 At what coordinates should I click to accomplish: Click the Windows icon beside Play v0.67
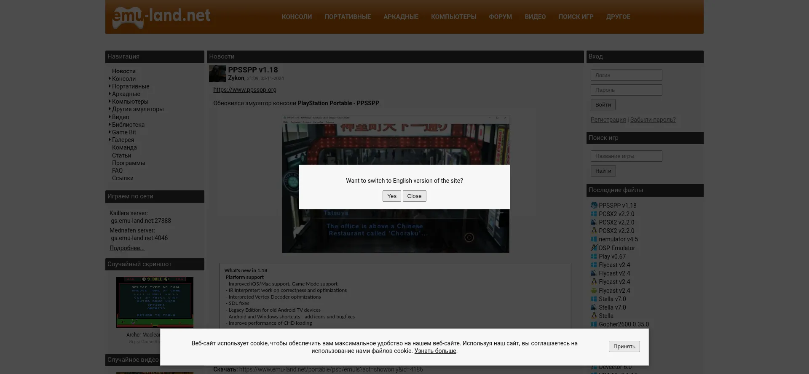[594, 256]
